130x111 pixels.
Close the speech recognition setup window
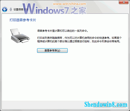123,2
